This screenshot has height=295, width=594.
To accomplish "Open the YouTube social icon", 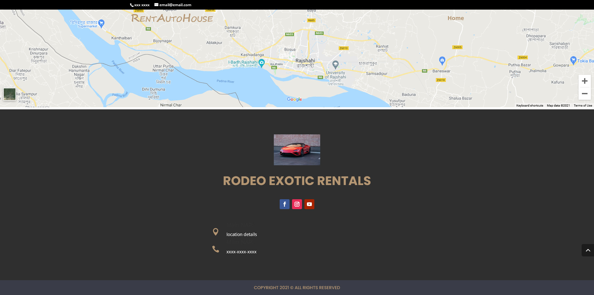I will 309,204.
